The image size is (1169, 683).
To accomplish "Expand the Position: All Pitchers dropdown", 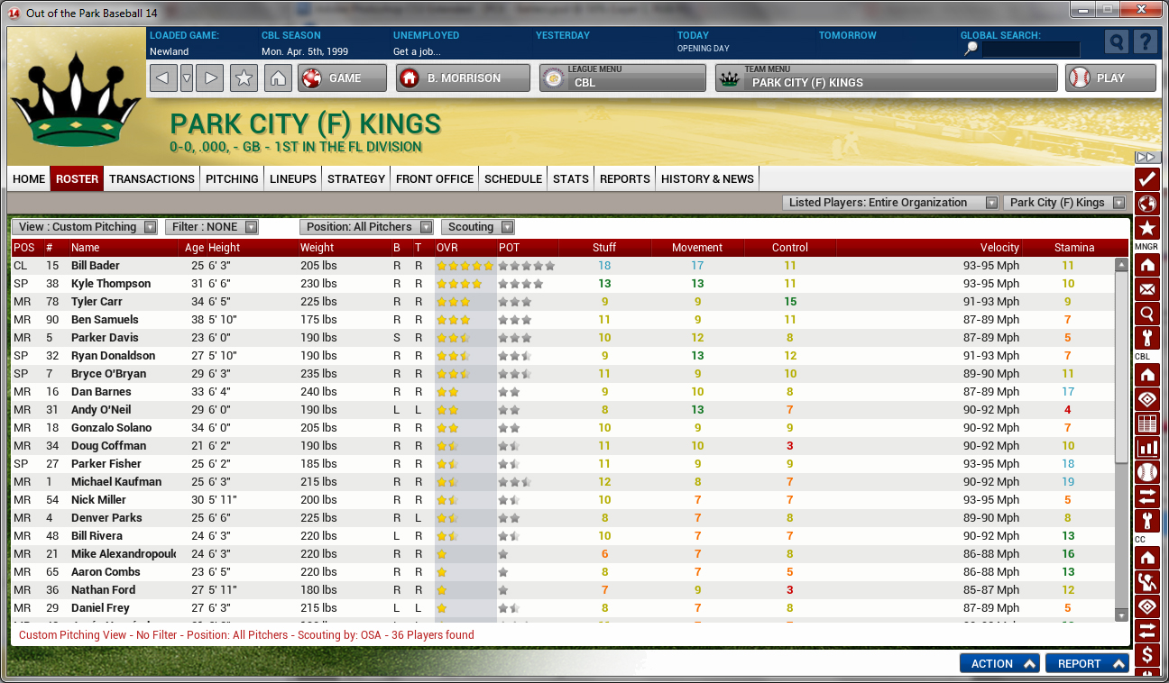I will coord(366,227).
